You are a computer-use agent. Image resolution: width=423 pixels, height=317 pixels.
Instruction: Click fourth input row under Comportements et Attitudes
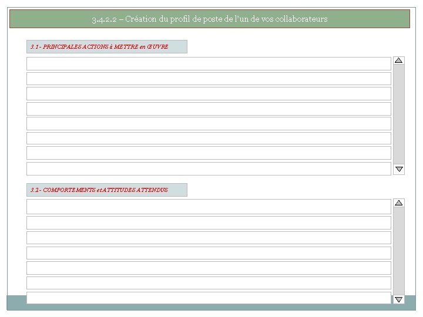[x=209, y=253]
